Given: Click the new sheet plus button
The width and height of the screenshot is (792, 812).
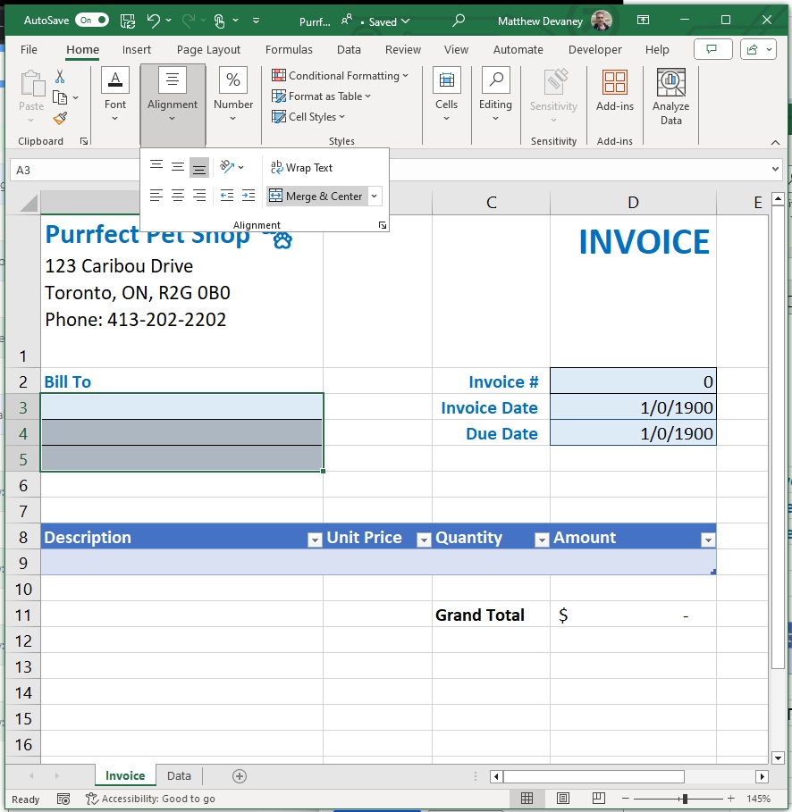Looking at the screenshot, I should point(240,775).
